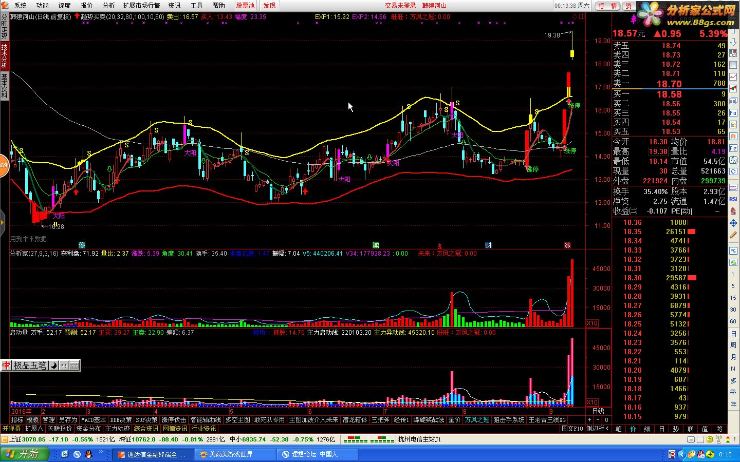Select the 60-minute period button
The height and width of the screenshot is (462, 740).
733,321
